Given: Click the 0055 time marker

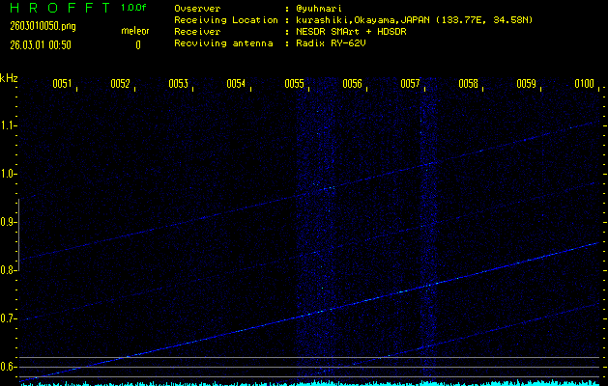Looking at the screenshot, I should 294,84.
